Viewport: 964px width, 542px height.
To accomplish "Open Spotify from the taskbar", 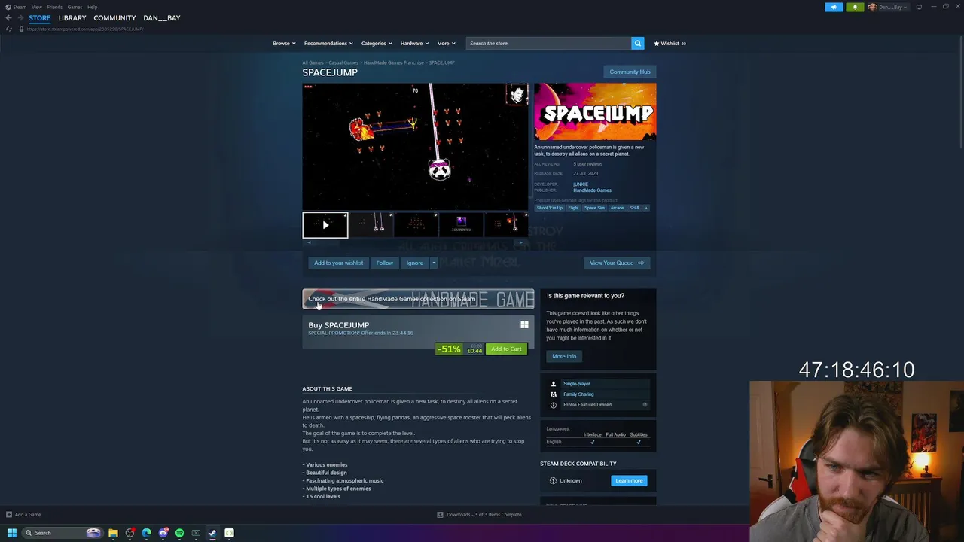I will coord(179,533).
